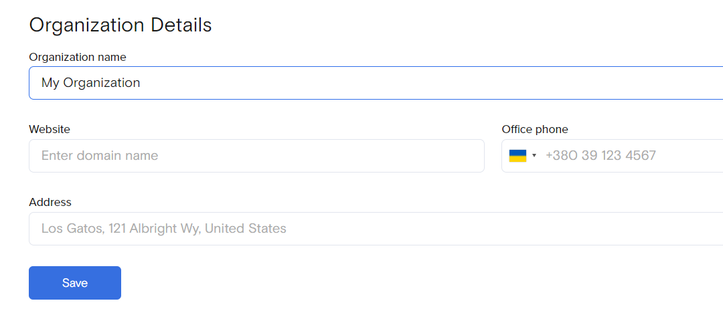Click the "Los Gatos, 121 Albright Wy" placeholder
Viewport: 723px width, 315px height.
120,229
